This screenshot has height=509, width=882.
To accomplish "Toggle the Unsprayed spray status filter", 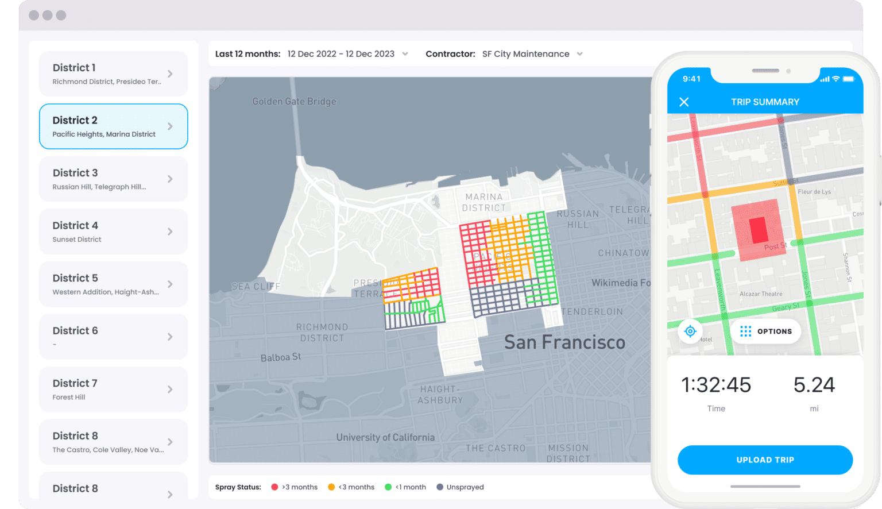I will pyautogui.click(x=439, y=487).
